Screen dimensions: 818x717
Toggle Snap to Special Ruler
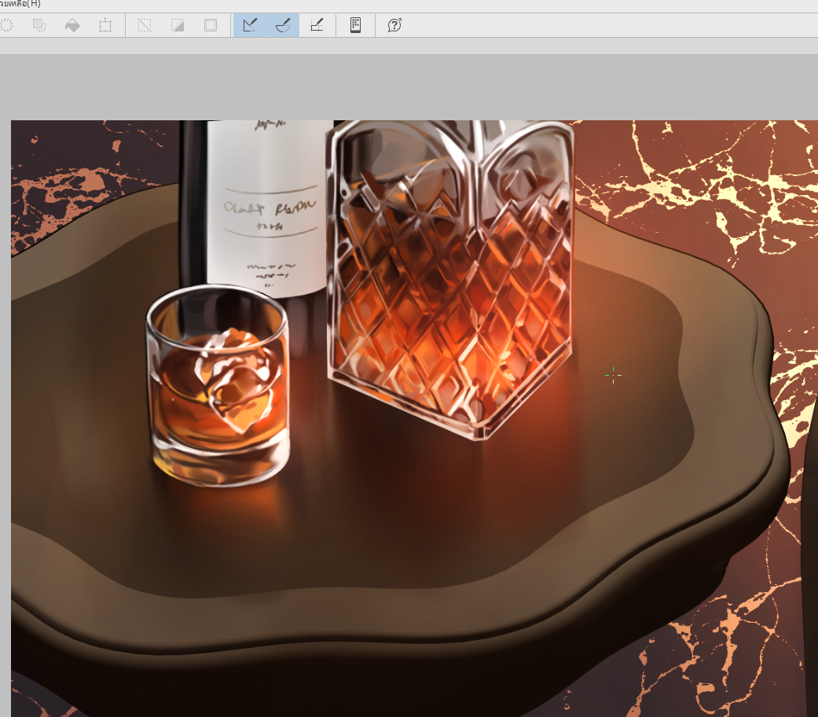(283, 25)
